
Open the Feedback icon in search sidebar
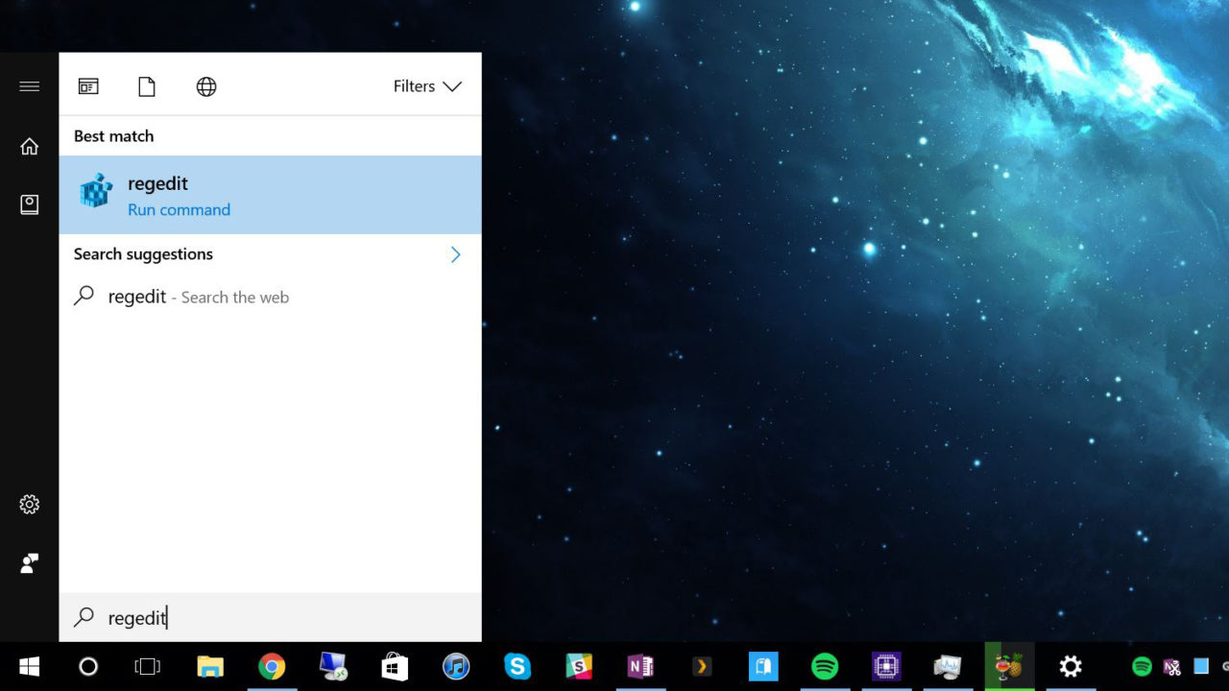pyautogui.click(x=30, y=563)
